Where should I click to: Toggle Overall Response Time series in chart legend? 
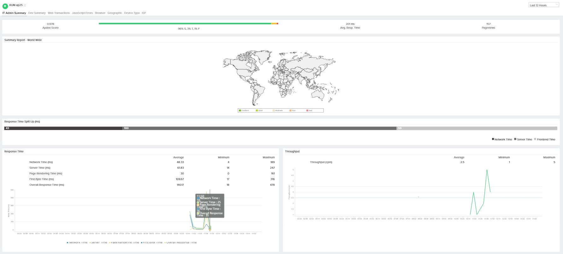[180, 242]
